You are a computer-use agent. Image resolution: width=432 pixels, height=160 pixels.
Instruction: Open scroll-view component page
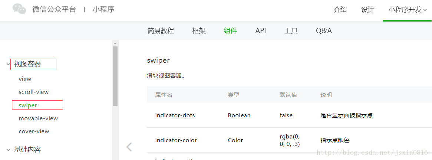[34, 92]
